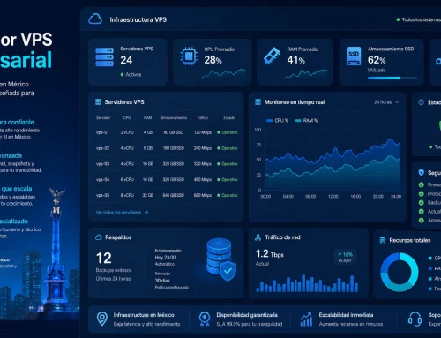Select the vps-05 server row name
The width and height of the screenshot is (441, 338).
pyautogui.click(x=102, y=195)
